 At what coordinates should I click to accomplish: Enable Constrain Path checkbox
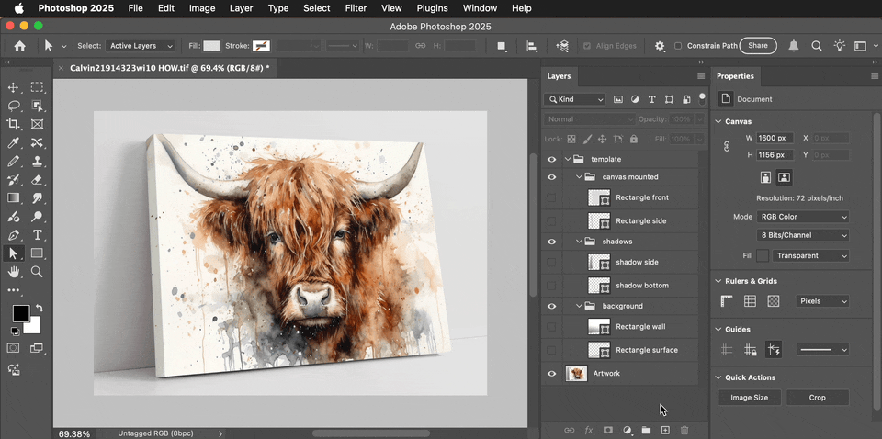tap(678, 46)
